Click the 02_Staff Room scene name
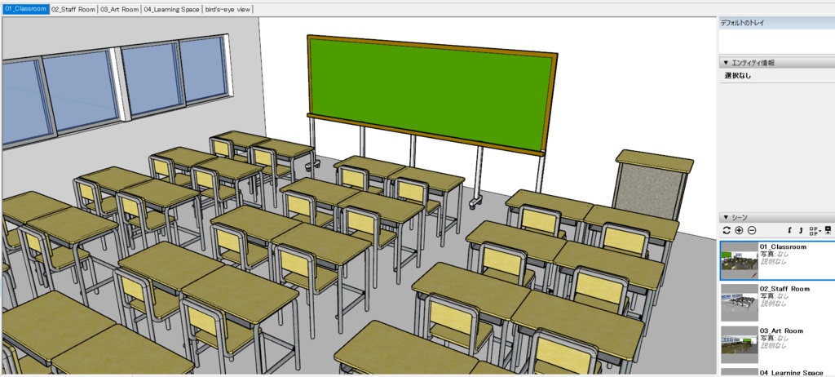The image size is (835, 377). [784, 289]
